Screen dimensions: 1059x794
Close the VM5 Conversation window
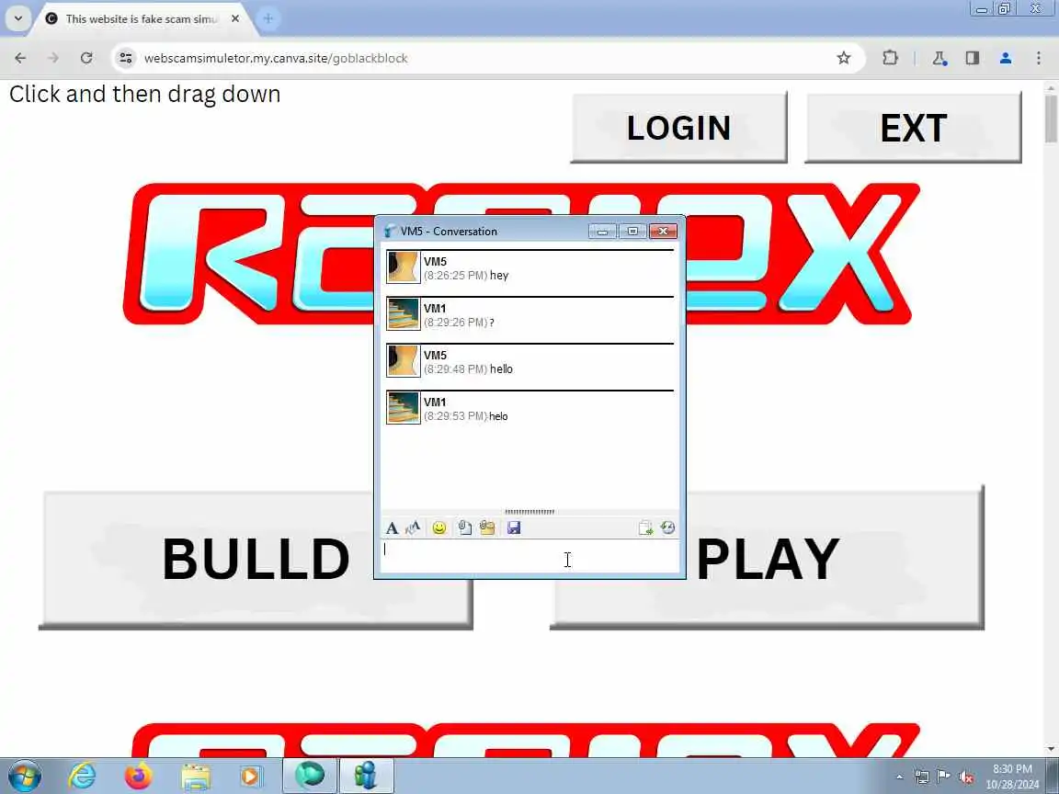click(x=663, y=231)
